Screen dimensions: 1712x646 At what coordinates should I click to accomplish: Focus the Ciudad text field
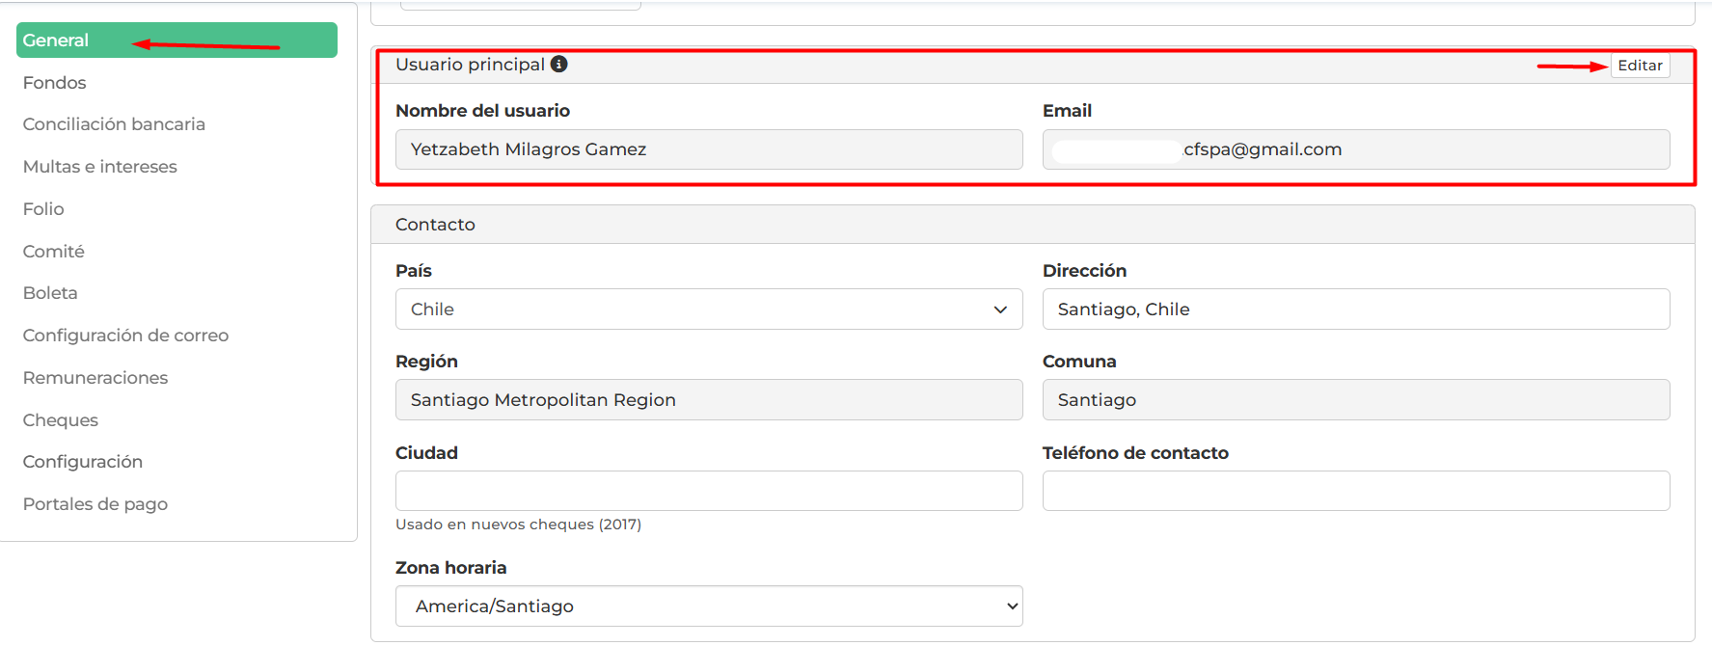(708, 491)
